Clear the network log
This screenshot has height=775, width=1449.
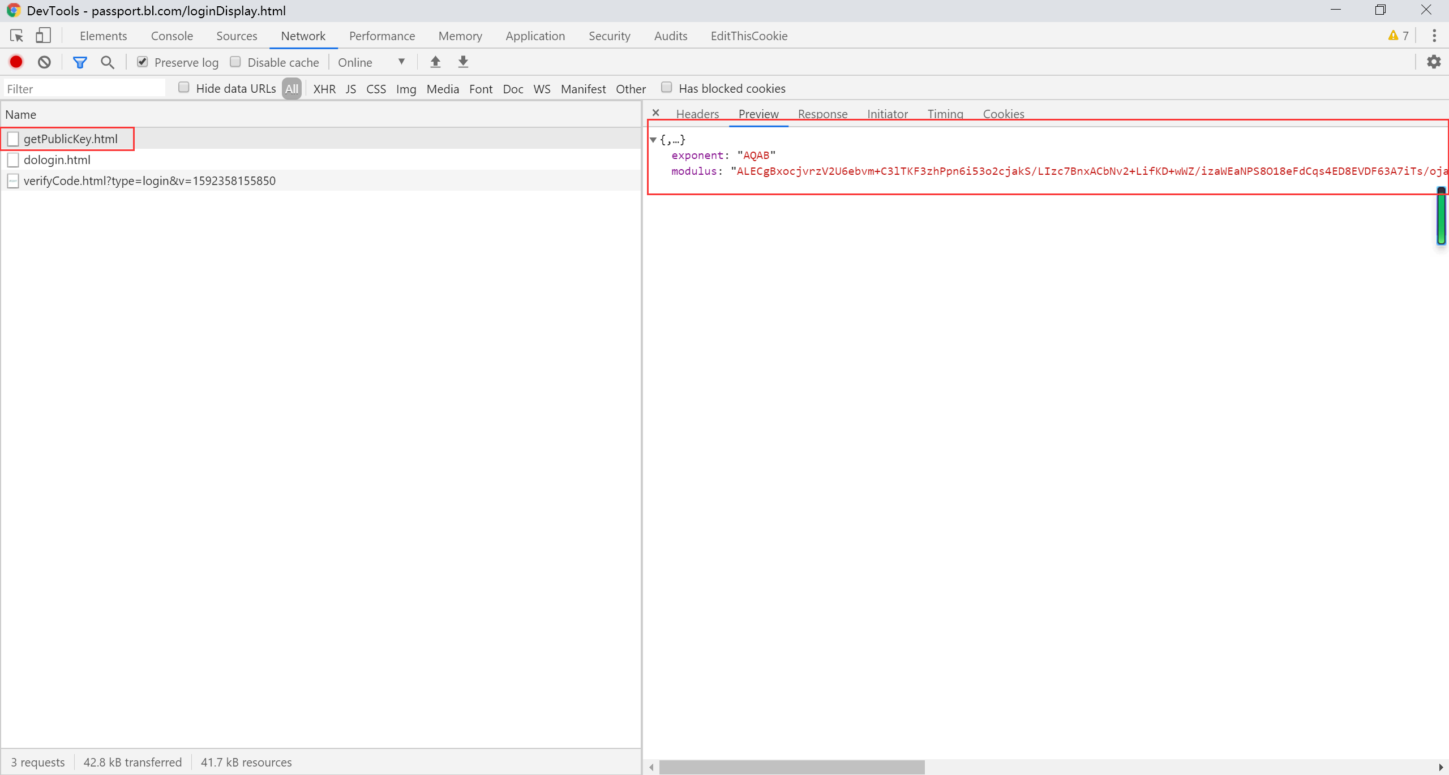coord(44,62)
